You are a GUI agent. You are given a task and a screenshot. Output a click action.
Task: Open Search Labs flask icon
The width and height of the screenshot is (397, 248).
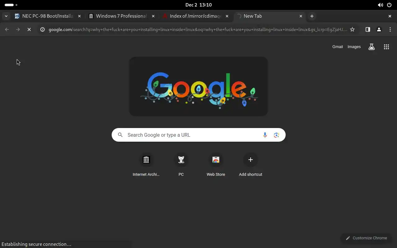pos(372,47)
